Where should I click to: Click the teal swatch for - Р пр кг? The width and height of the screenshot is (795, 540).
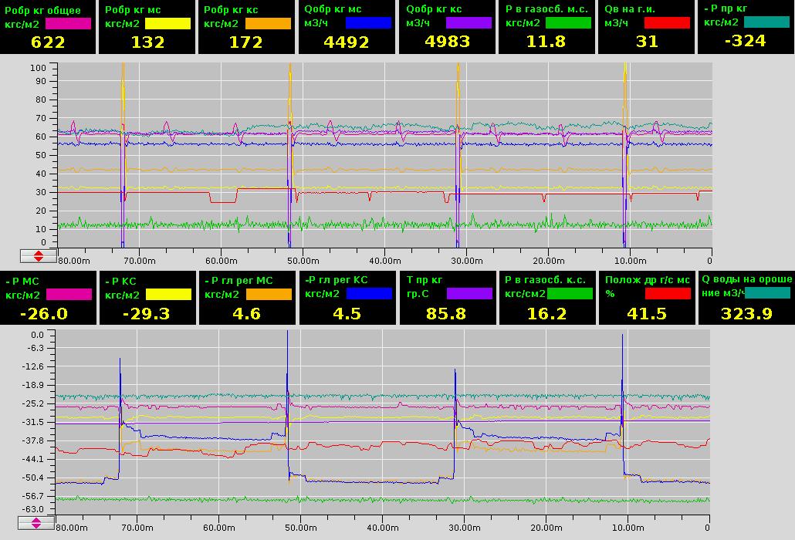(767, 22)
